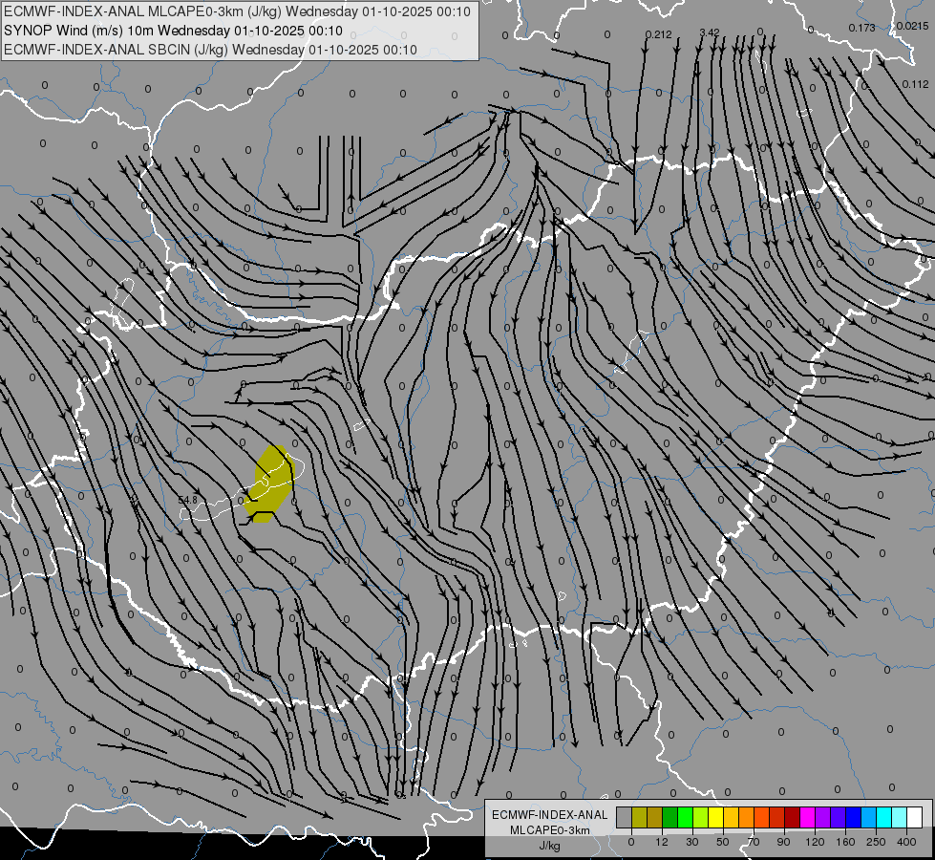Click the legend's ECMWF-INDEX-ANAL label
This screenshot has width=935, height=860.
point(549,815)
